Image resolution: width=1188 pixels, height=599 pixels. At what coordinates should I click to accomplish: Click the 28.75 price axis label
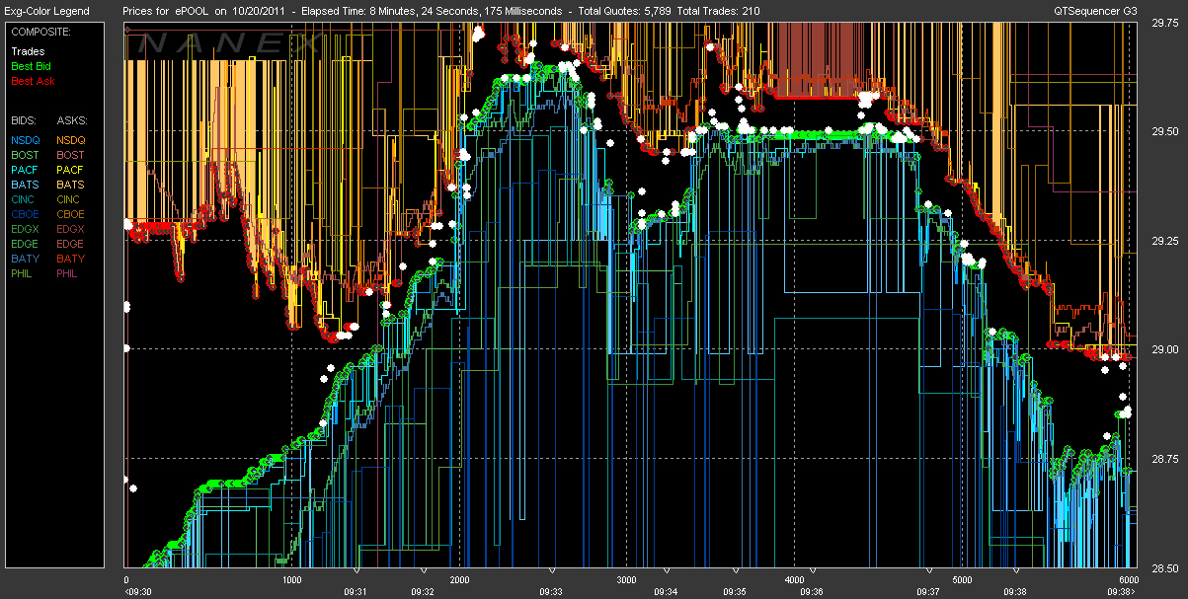coord(1164,459)
